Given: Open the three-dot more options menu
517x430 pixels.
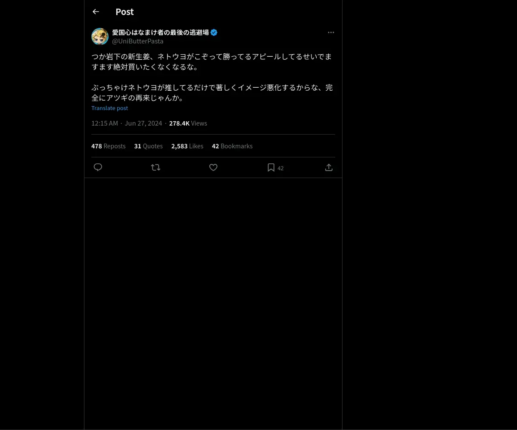Looking at the screenshot, I should [x=331, y=32].
